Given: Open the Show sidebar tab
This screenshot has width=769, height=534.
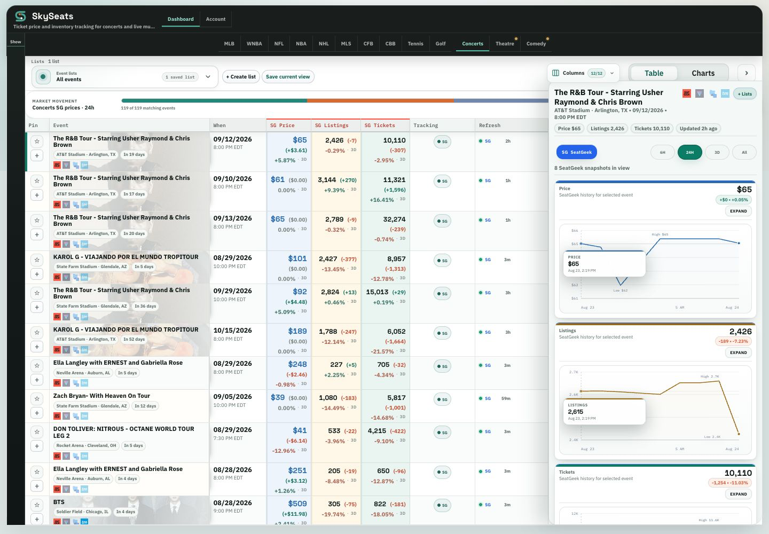Looking at the screenshot, I should (x=16, y=42).
